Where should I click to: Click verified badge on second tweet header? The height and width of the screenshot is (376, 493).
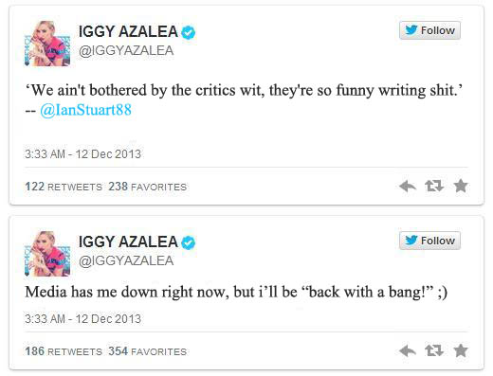pyautogui.click(x=188, y=242)
